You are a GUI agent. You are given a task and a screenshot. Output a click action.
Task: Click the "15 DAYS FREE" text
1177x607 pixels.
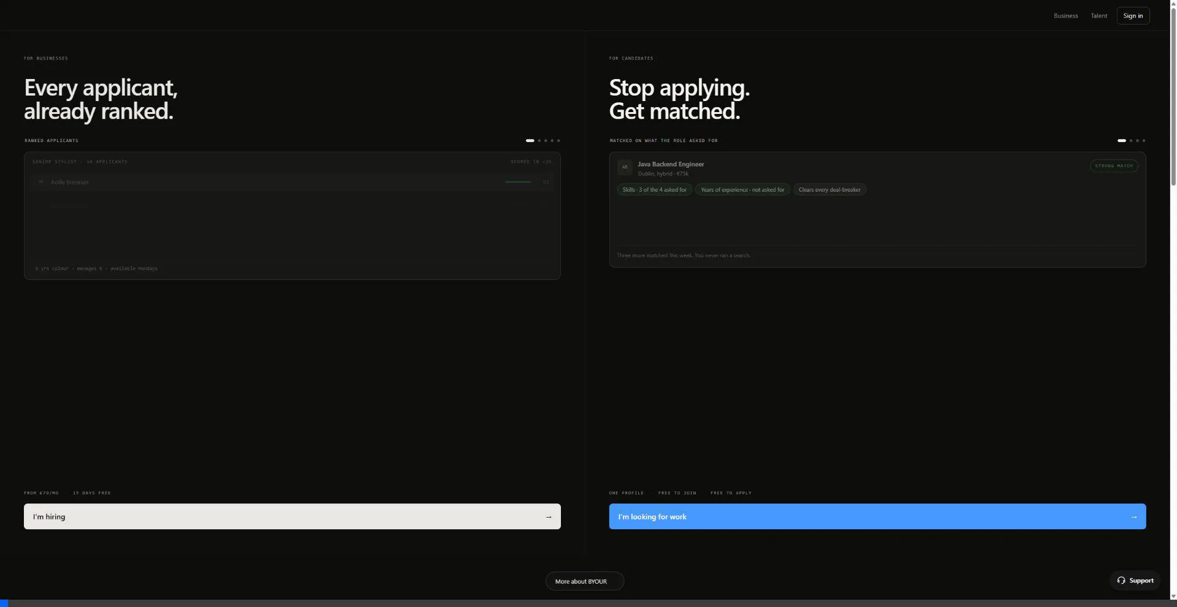click(92, 493)
